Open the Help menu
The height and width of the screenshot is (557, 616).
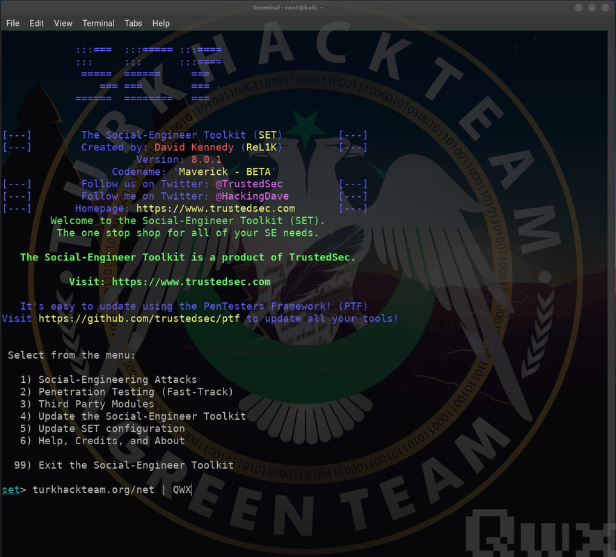click(x=161, y=23)
